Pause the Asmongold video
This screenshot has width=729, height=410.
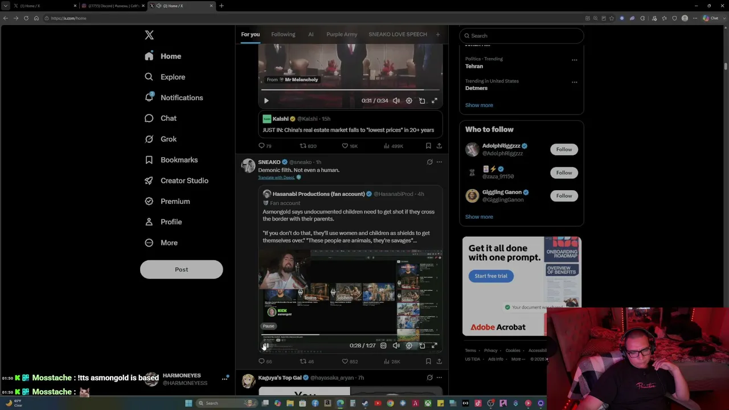[x=266, y=346]
